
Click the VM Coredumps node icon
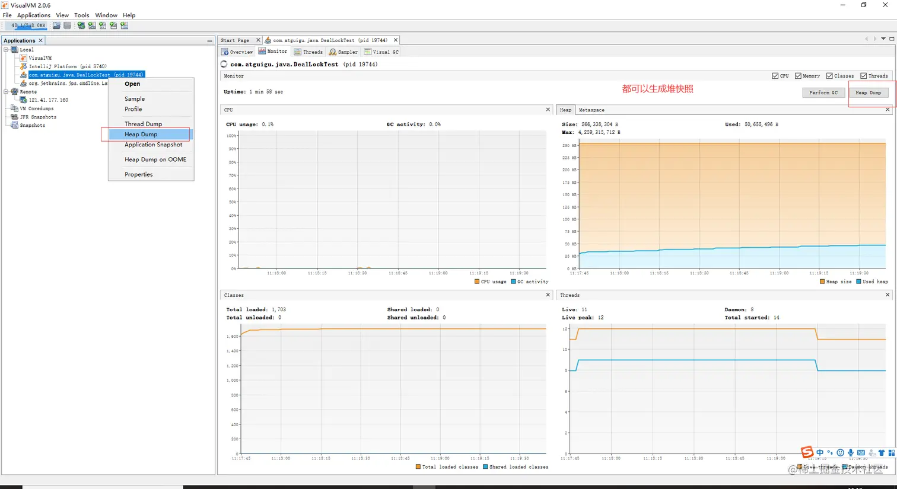[15, 108]
